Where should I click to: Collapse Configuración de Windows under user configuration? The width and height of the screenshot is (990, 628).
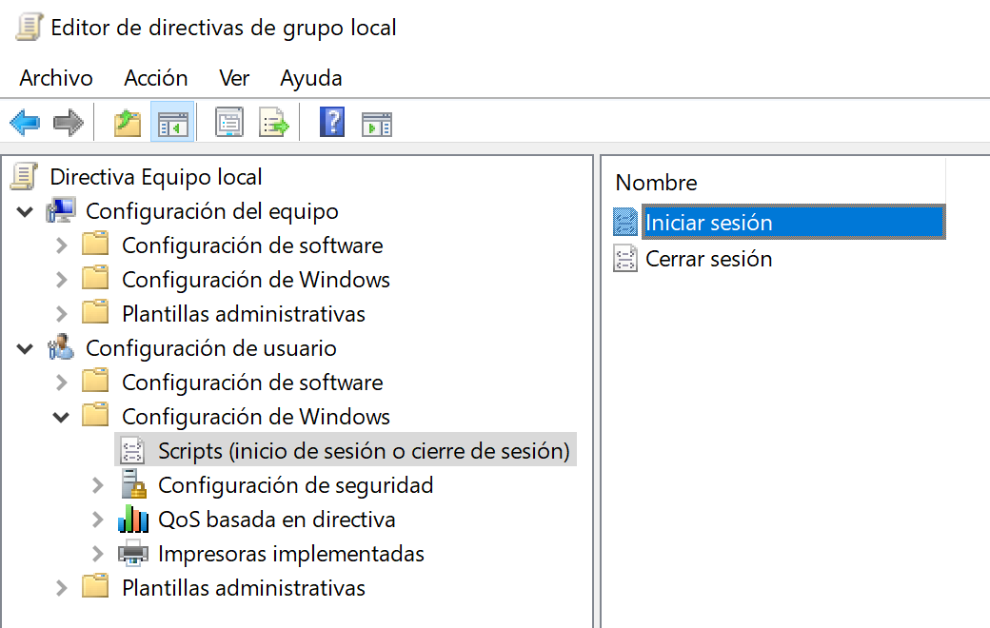pos(60,416)
